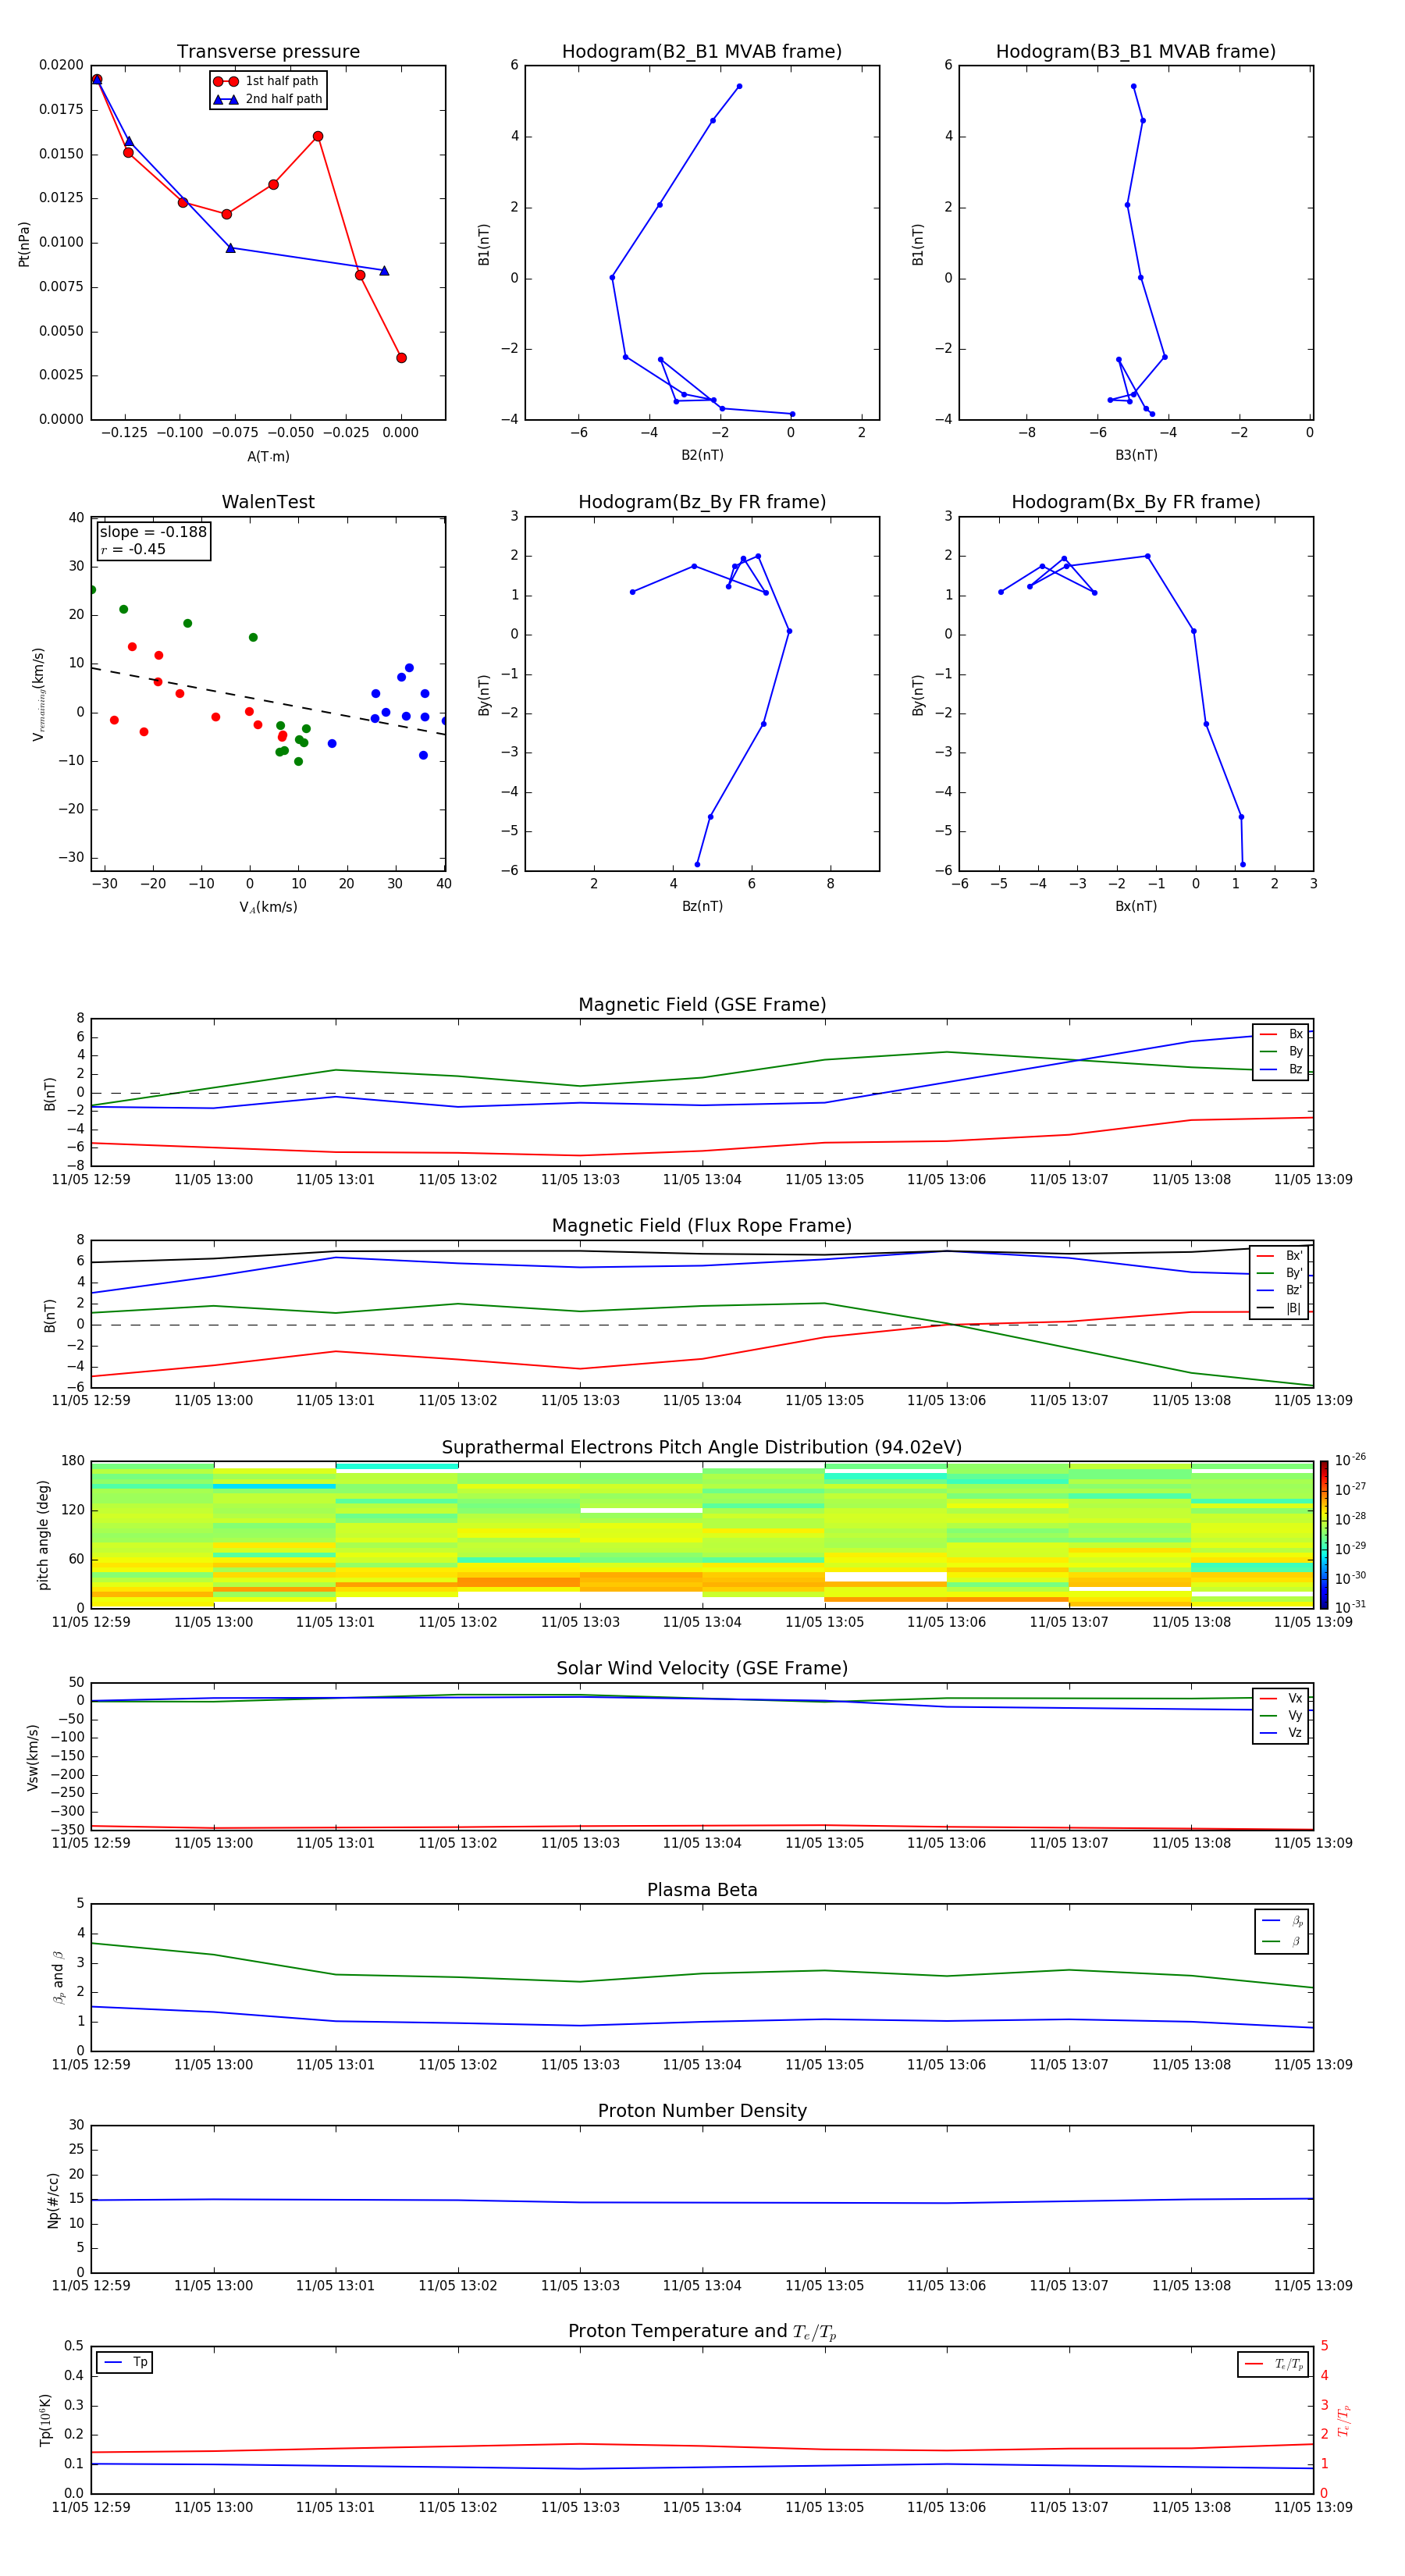Click the 'Magnetic Field (Flux Rope Frame)' title
The height and width of the screenshot is (2576, 1405).
[702, 1226]
